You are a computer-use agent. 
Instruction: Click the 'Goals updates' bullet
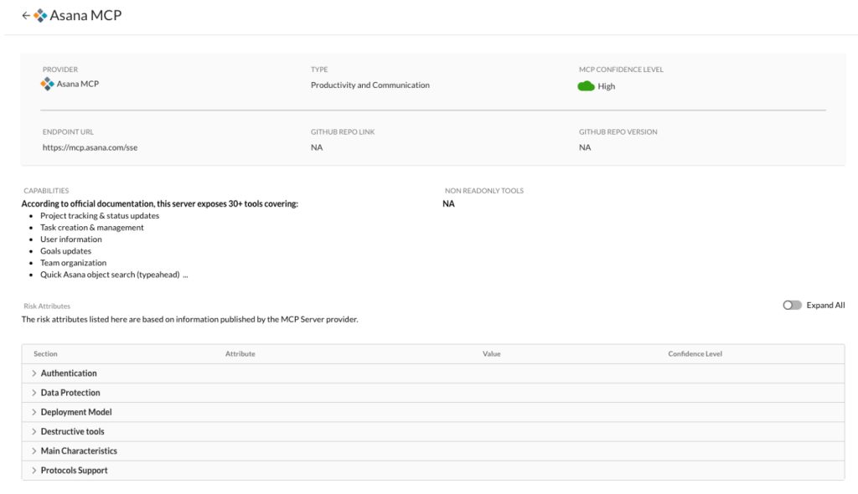pos(65,251)
